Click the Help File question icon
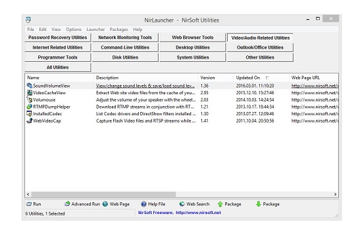 [x=143, y=204]
